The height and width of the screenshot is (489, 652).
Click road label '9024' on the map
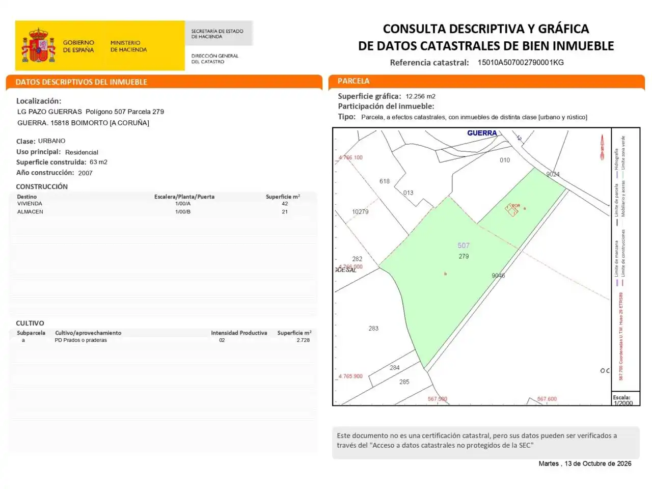[x=553, y=174]
